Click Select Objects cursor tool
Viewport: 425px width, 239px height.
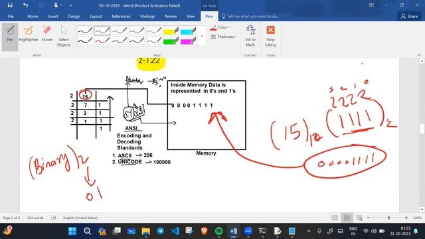point(64,36)
